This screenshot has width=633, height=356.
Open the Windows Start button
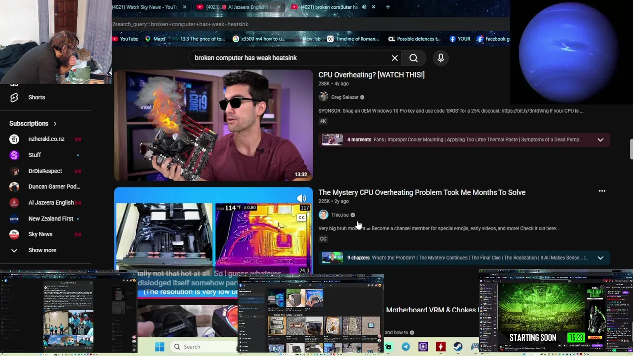click(159, 347)
